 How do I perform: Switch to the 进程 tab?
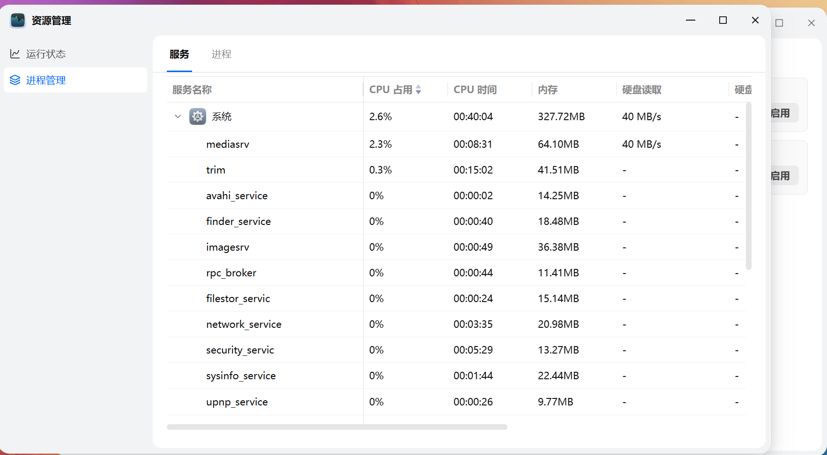222,54
